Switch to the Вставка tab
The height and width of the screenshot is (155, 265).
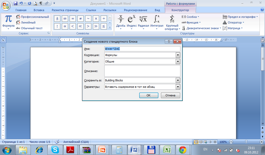[x=39, y=10]
